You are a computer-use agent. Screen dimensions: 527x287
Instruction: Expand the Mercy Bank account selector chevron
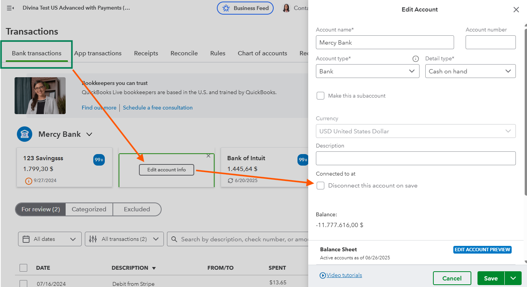point(89,134)
